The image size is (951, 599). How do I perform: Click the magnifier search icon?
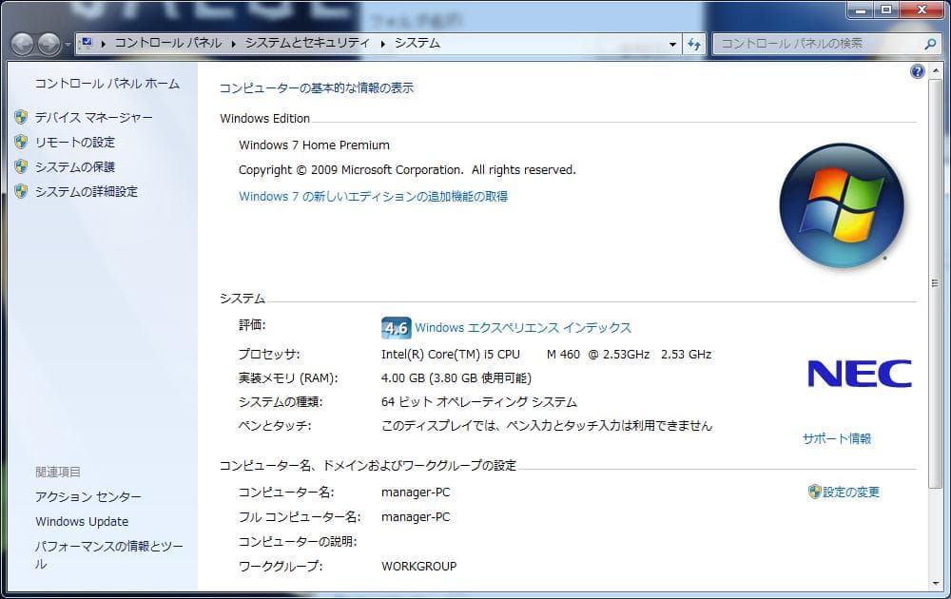930,44
